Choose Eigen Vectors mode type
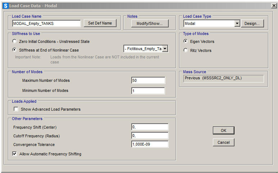Image resolution: width=278 pixels, height=173 pixels. point(186,41)
